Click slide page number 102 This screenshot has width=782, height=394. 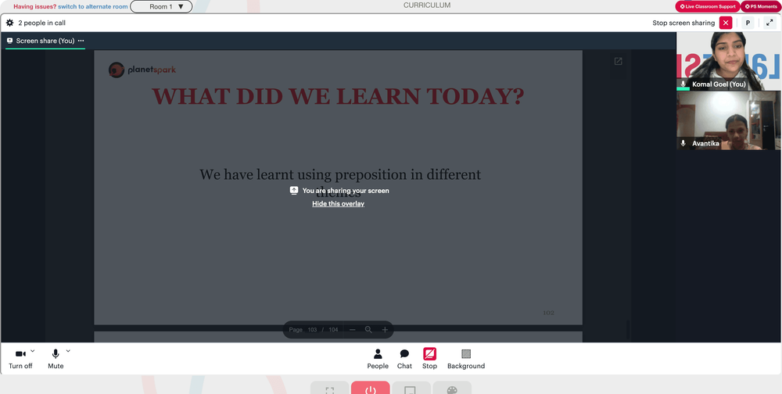pyautogui.click(x=549, y=313)
